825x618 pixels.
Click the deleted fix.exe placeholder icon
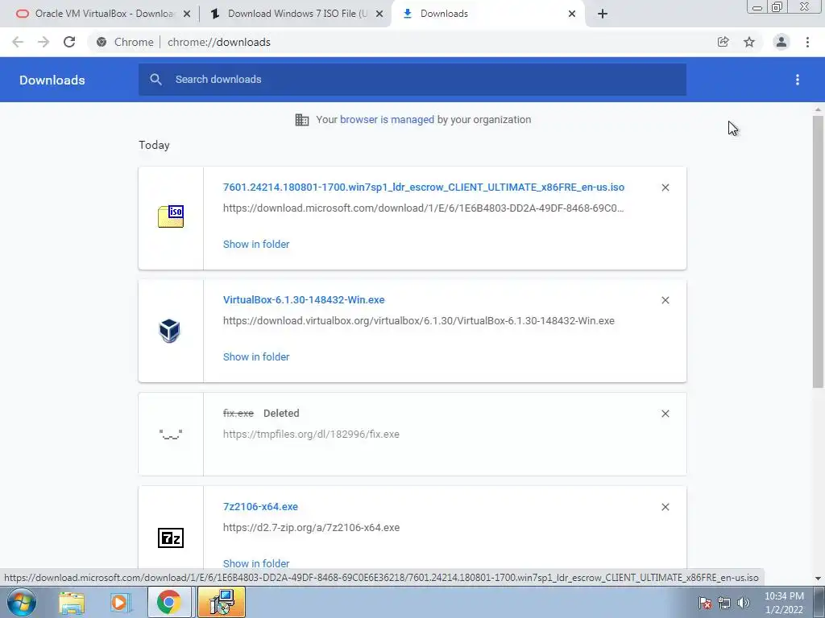[x=171, y=434]
